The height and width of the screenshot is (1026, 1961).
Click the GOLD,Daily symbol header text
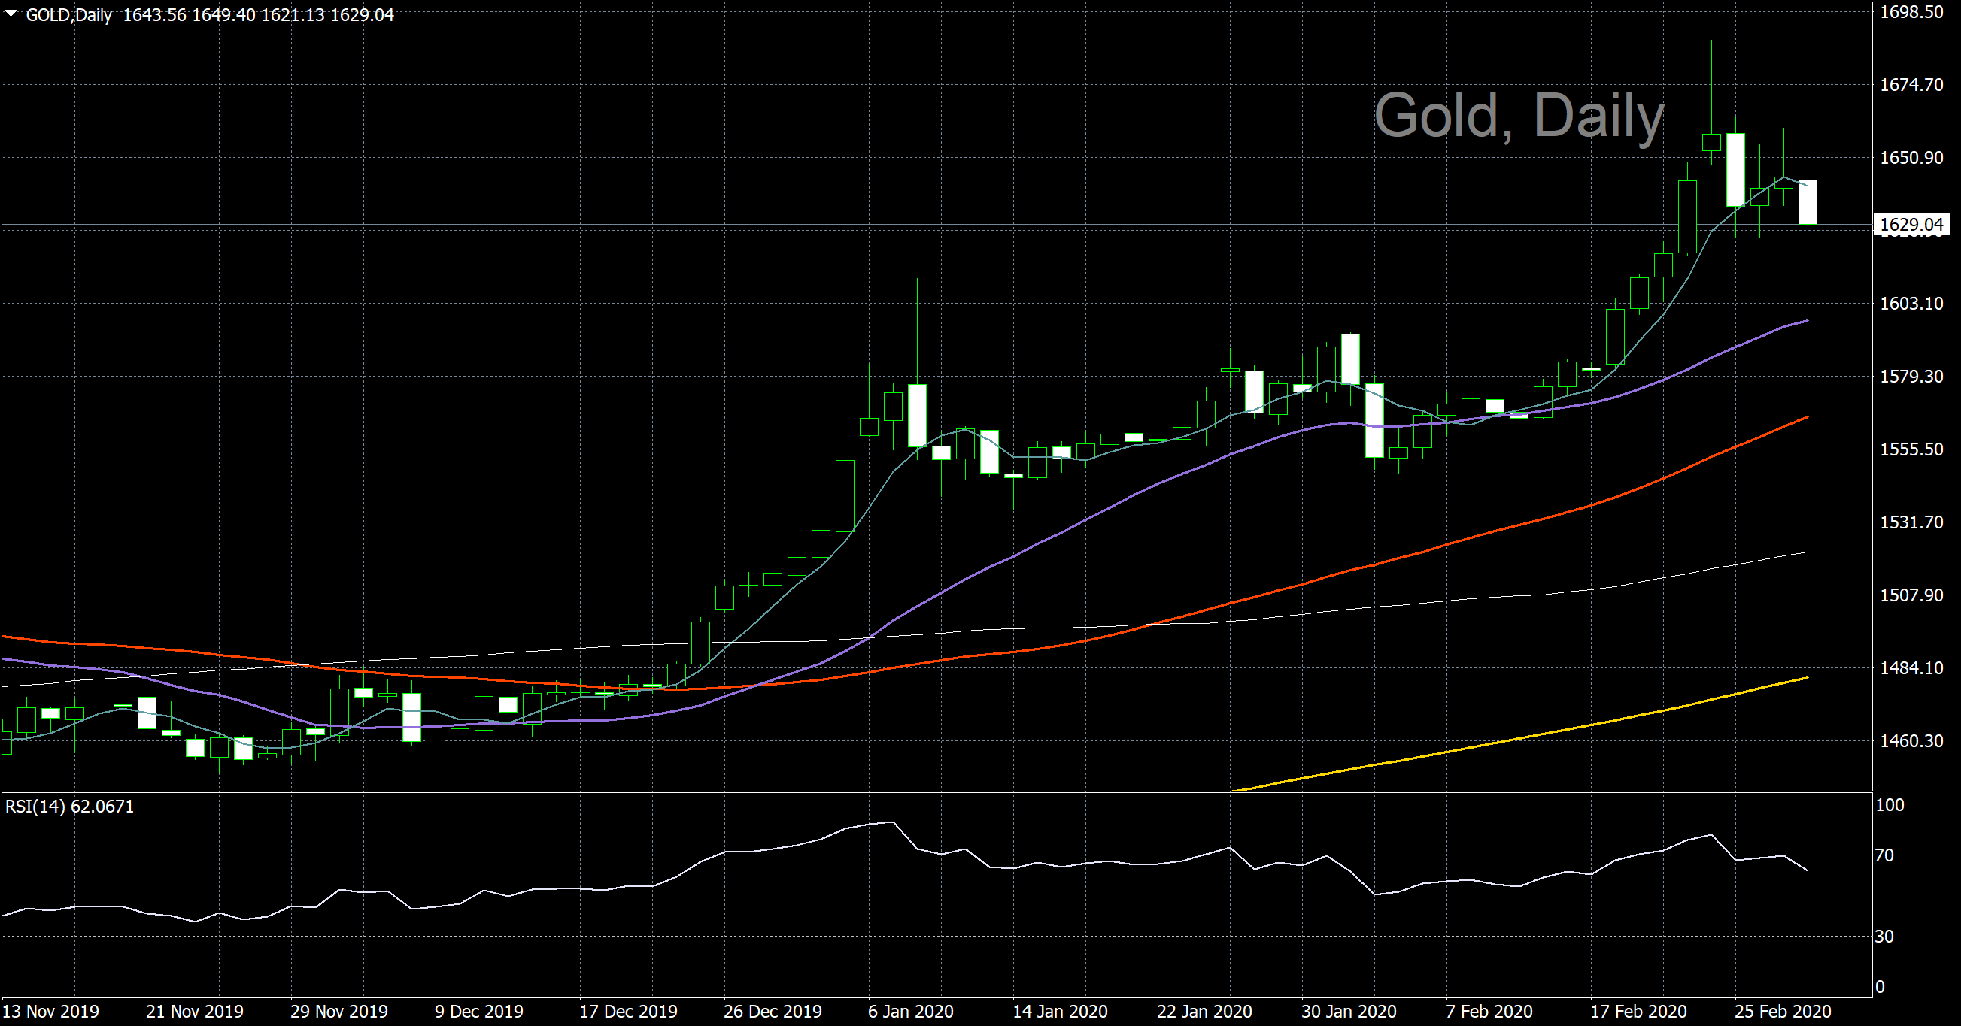coord(69,15)
